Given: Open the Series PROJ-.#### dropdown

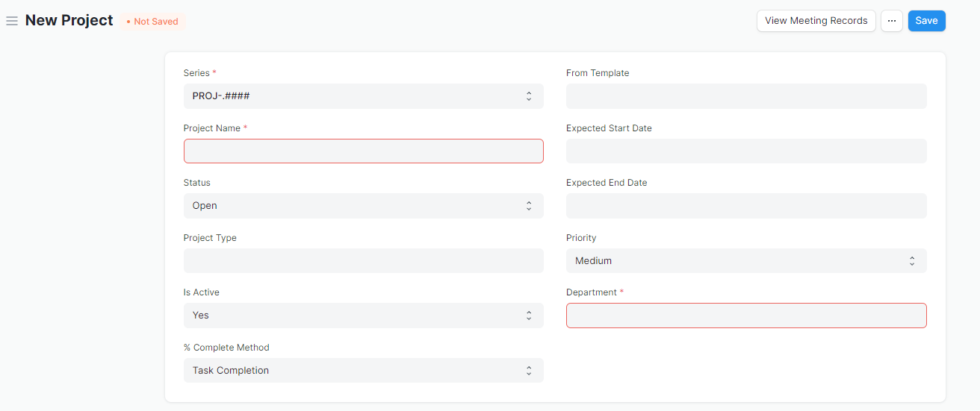Looking at the screenshot, I should (x=364, y=96).
